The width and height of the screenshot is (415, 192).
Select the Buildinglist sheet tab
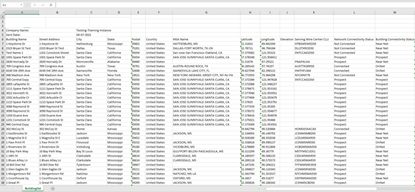(33, 188)
